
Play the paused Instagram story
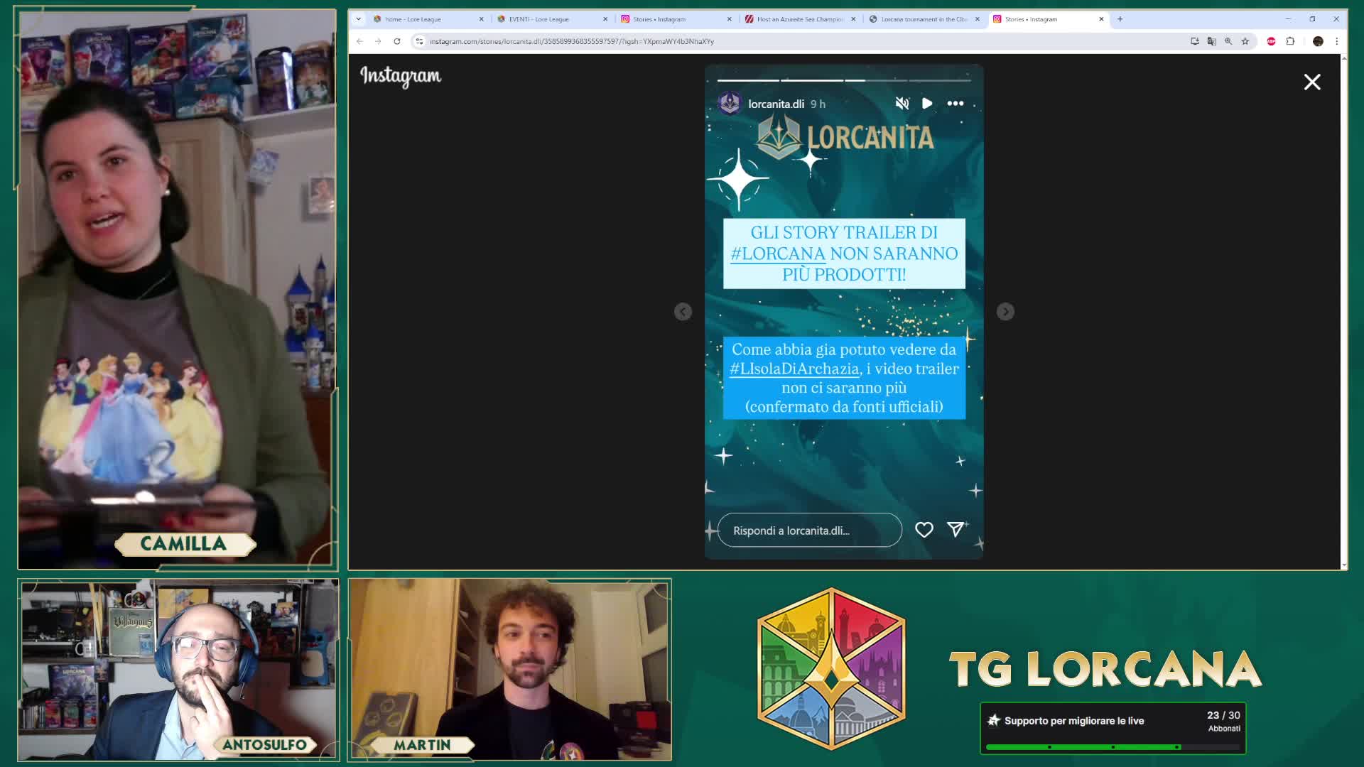coord(927,104)
